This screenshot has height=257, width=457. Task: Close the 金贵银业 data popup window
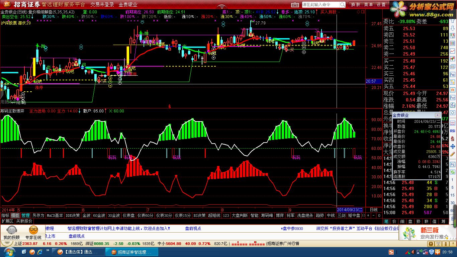tap(437, 115)
